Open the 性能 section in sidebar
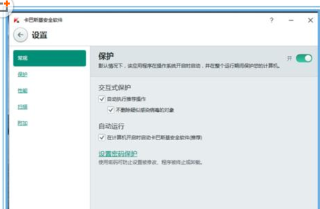Screen dimensions: 320x209 23,91
